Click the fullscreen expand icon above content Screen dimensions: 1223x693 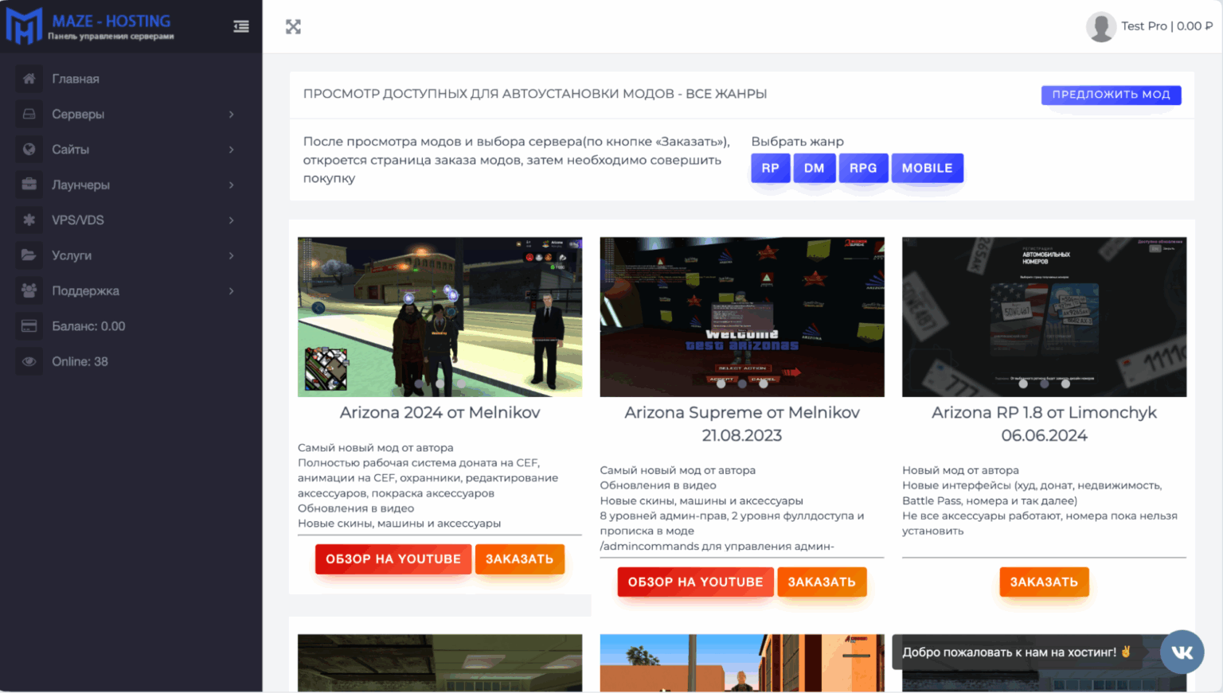click(x=293, y=26)
